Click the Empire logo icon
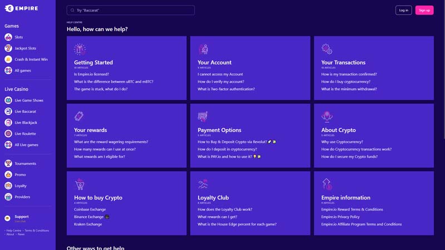 (x=9, y=8)
